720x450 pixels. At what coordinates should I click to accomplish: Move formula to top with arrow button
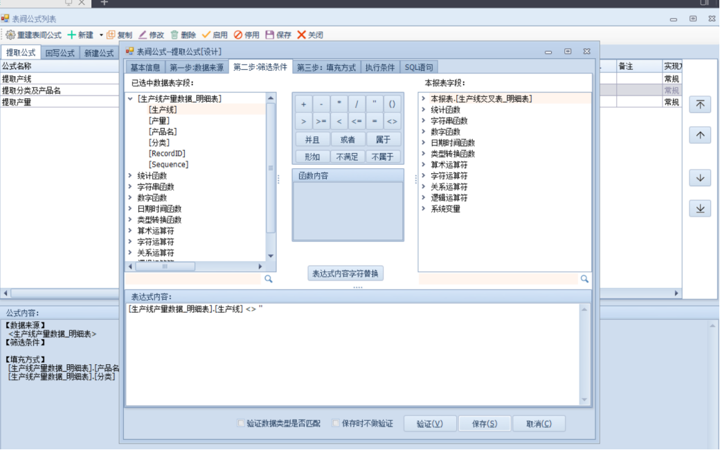700,105
